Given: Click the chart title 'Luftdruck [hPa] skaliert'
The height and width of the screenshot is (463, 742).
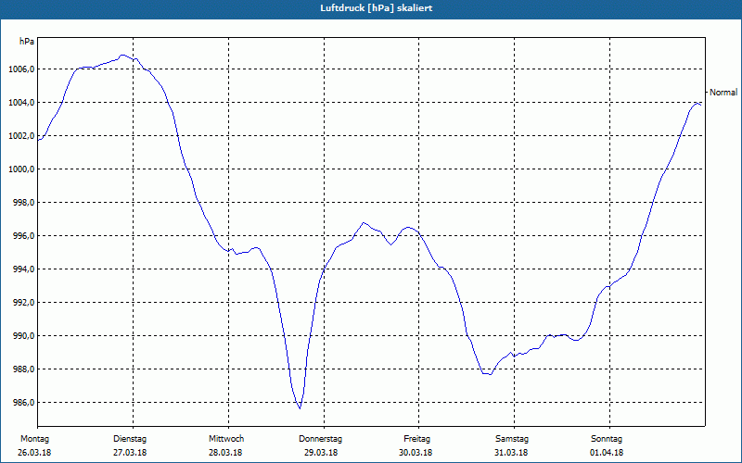Looking at the screenshot, I should pos(377,8).
